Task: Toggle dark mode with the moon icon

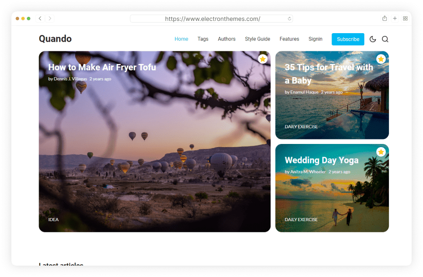Action: tap(373, 40)
